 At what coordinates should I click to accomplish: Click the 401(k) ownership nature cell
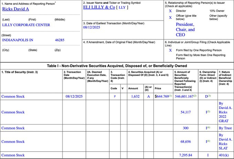click(x=225, y=155)
